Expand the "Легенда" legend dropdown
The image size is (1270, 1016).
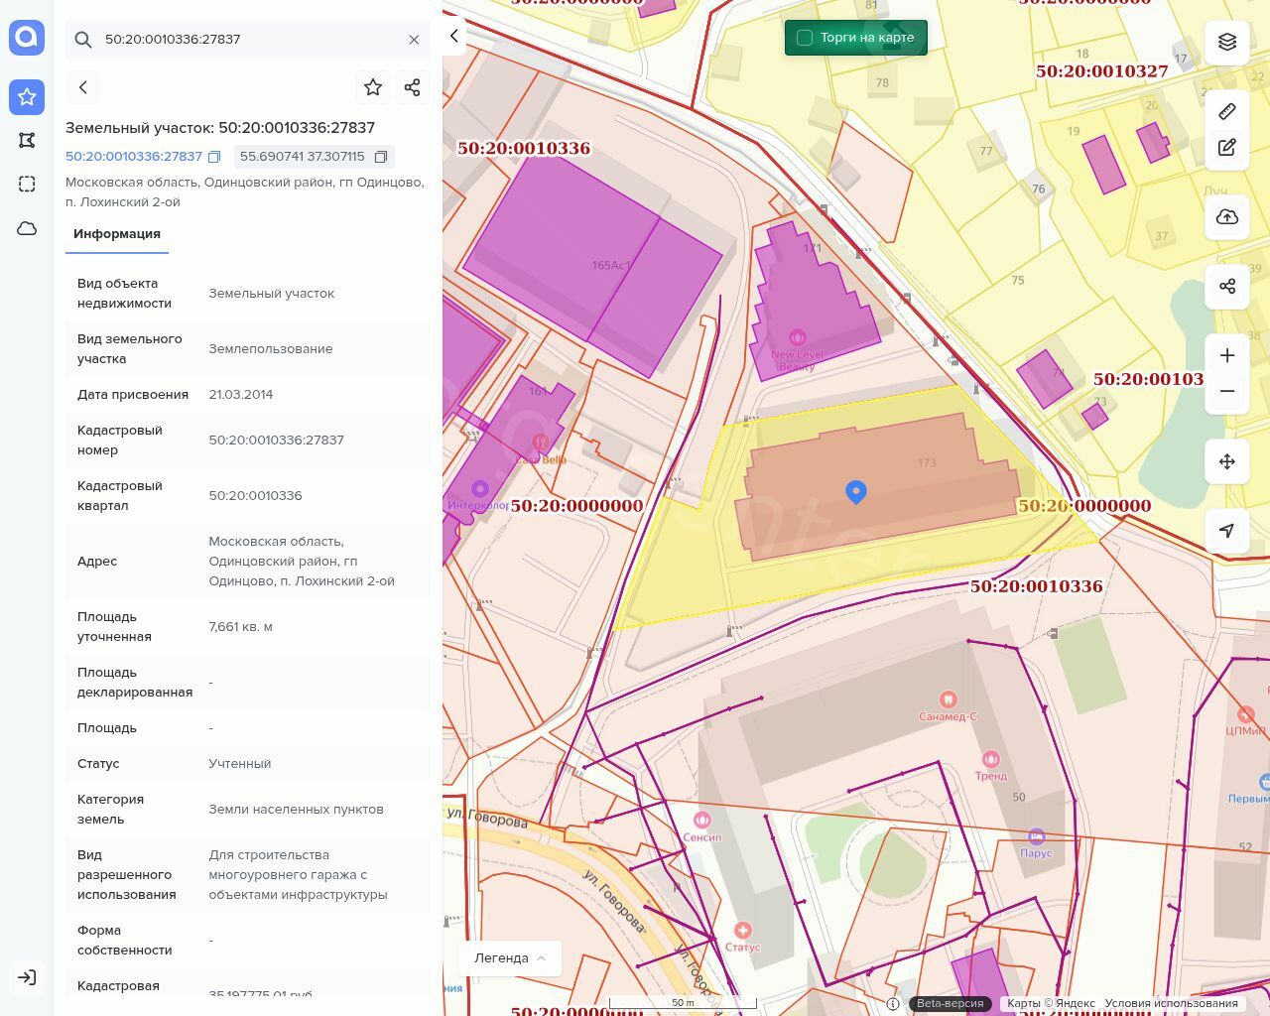(x=510, y=957)
